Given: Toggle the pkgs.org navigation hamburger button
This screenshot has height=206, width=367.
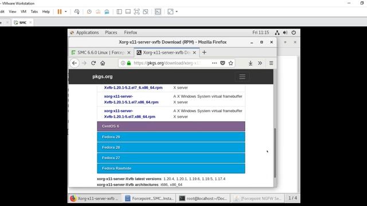Looking at the screenshot, I should click(x=242, y=77).
